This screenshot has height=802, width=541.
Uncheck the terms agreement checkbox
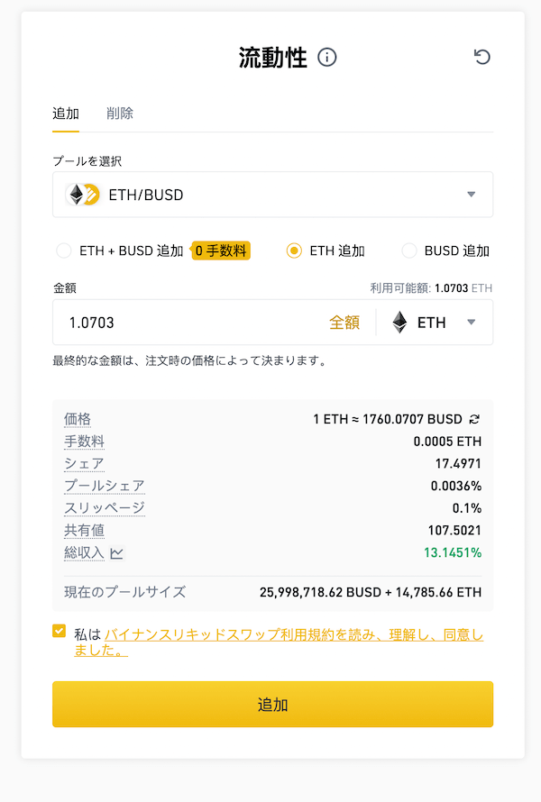tap(60, 631)
